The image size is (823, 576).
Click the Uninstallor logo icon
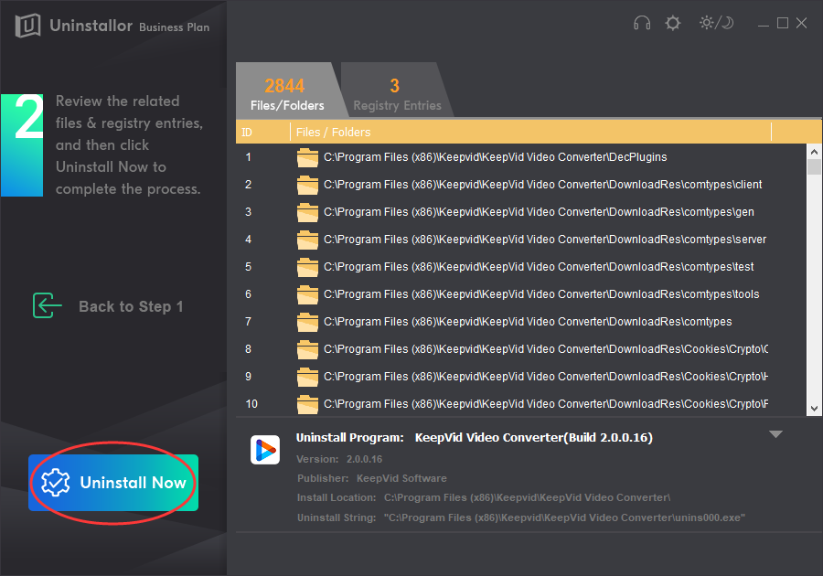point(27,26)
